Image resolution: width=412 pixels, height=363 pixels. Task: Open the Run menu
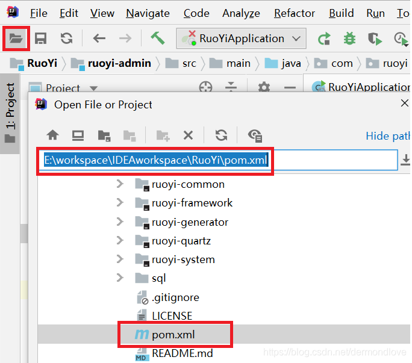click(x=375, y=13)
